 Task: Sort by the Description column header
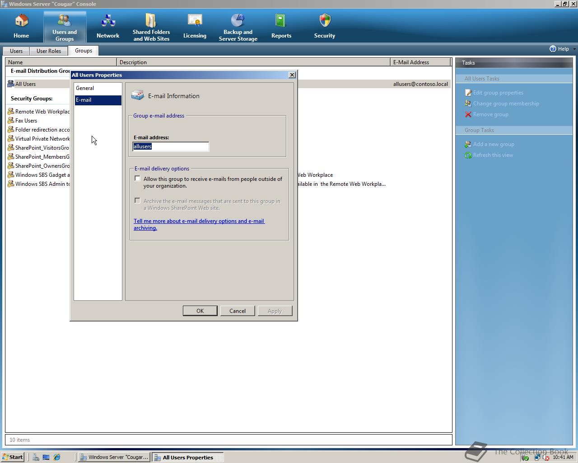pos(253,62)
